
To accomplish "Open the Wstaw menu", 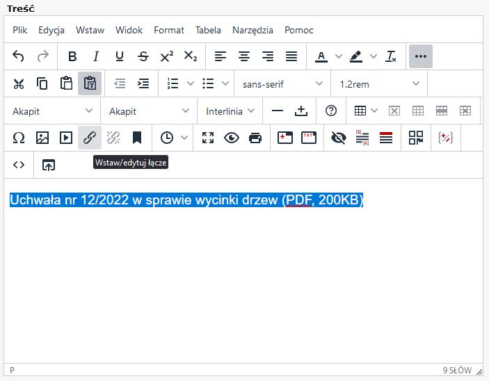I will (90, 30).
